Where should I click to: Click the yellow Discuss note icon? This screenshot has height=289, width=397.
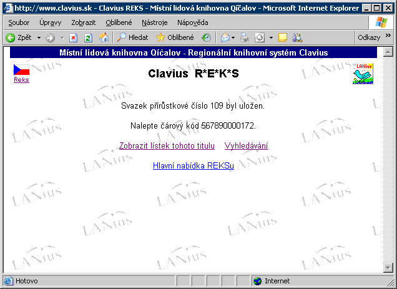(x=283, y=37)
